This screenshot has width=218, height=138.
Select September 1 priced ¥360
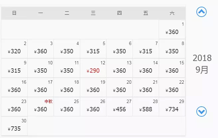(172, 29)
